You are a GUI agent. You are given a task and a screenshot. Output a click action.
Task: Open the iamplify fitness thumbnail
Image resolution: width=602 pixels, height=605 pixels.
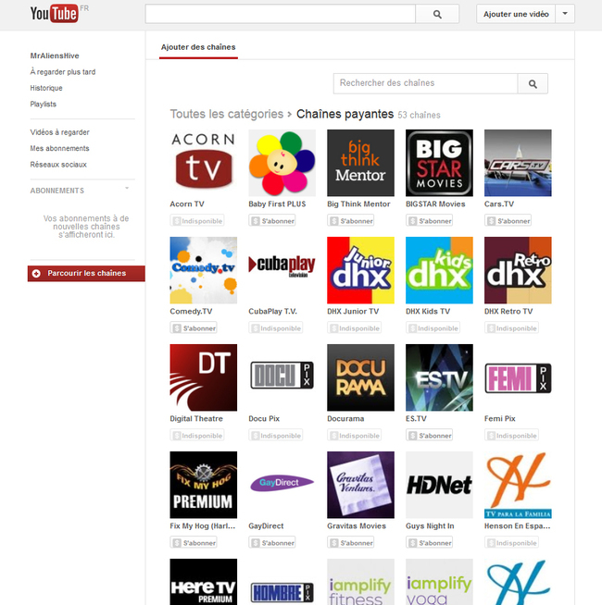pyautogui.click(x=360, y=582)
